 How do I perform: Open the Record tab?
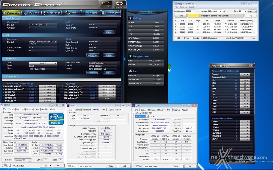click(91, 13)
